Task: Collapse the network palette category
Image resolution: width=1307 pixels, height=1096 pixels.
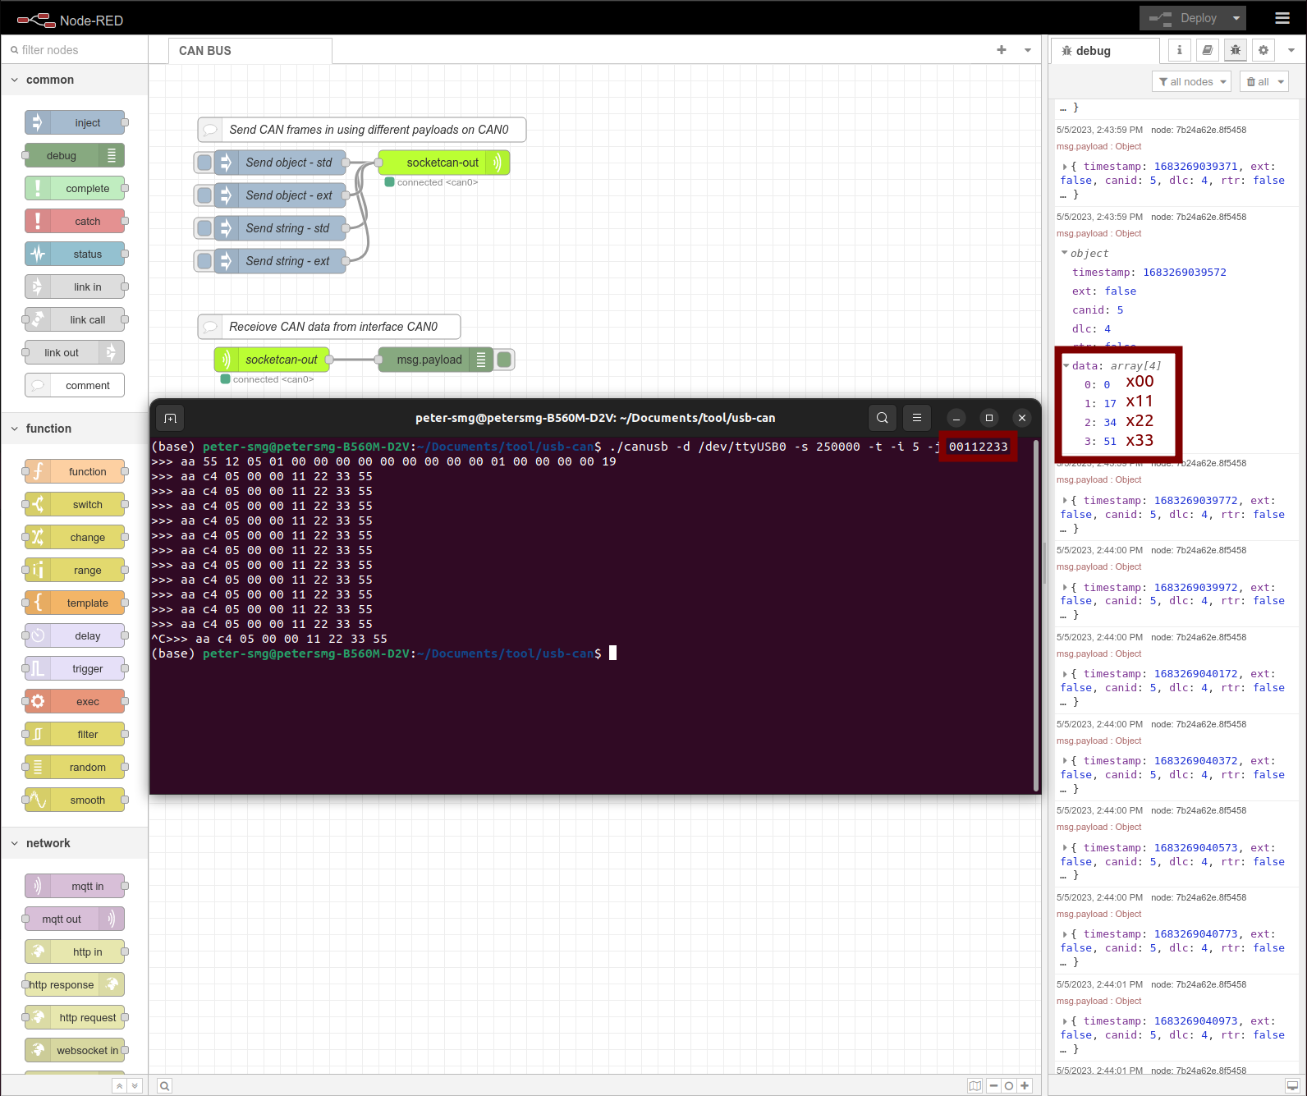Action: pyautogui.click(x=75, y=843)
